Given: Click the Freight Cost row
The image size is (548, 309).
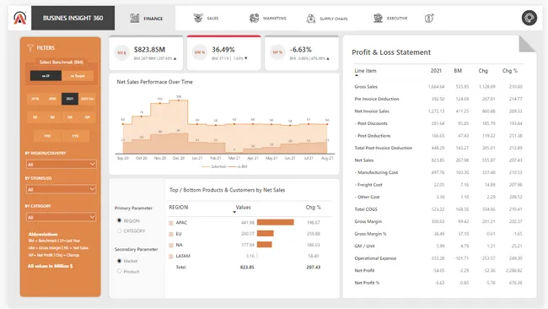Looking at the screenshot, I should 438,185.
